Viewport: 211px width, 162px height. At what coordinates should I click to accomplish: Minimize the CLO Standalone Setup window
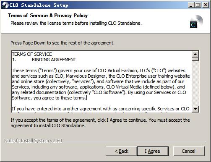click(x=190, y=5)
